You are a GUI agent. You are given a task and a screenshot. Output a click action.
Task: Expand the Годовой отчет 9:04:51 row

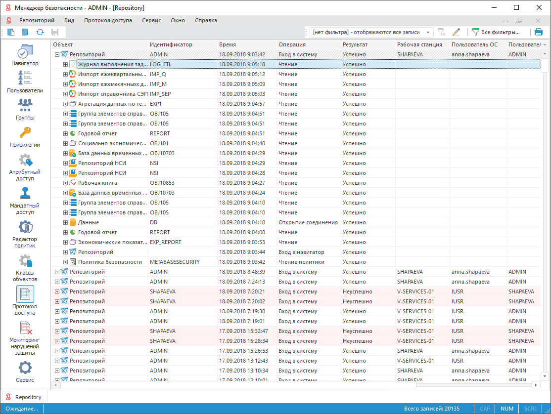pyautogui.click(x=65, y=133)
